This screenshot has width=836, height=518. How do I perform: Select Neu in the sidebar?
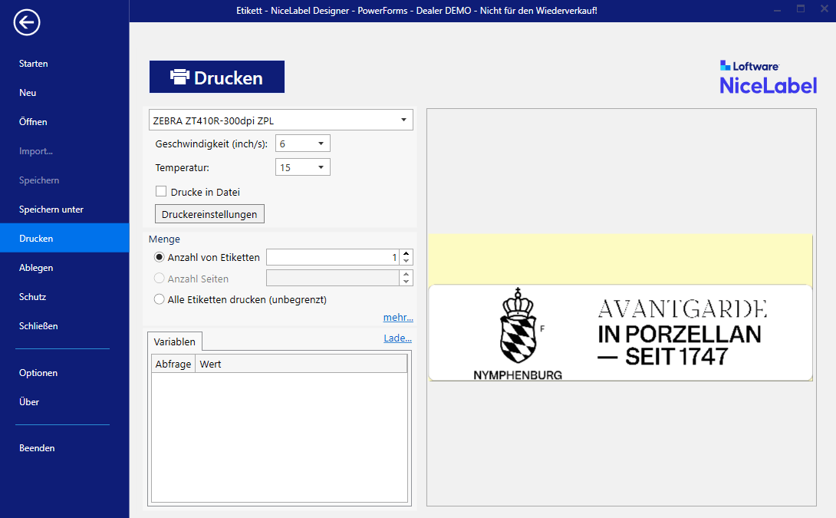click(x=28, y=93)
